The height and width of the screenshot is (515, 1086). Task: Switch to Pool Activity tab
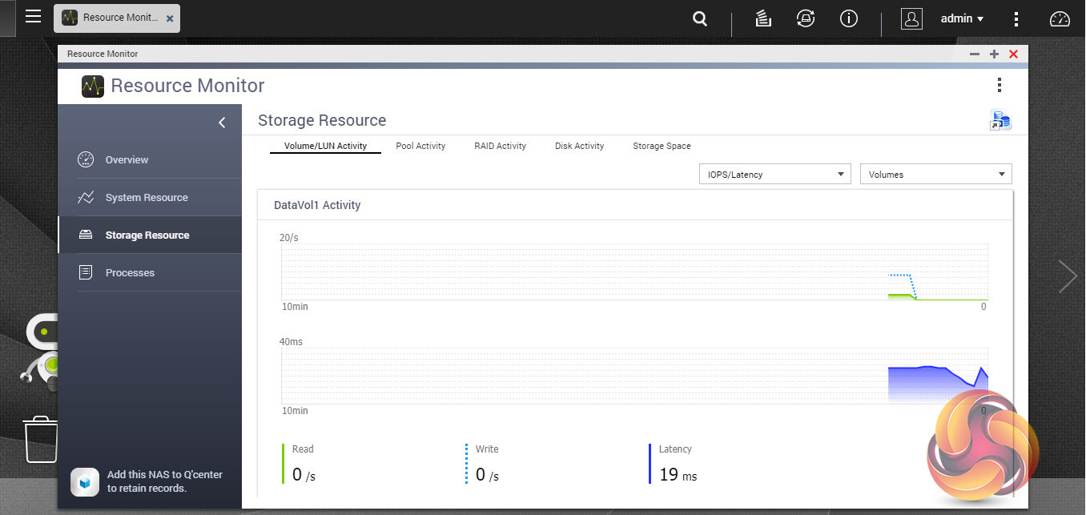click(x=420, y=146)
